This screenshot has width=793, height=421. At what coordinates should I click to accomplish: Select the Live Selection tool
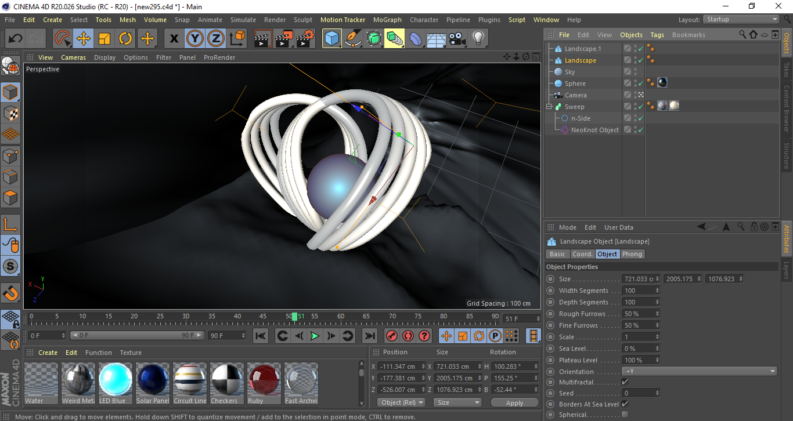click(62, 39)
